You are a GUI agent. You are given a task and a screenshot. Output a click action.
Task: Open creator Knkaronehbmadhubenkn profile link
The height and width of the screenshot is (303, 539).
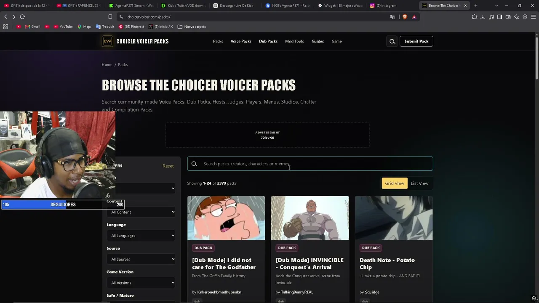click(x=219, y=292)
